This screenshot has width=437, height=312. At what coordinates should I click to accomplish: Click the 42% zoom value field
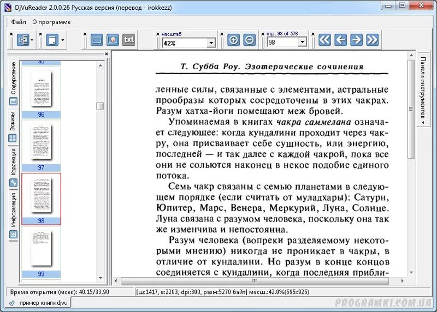pyautogui.click(x=185, y=43)
